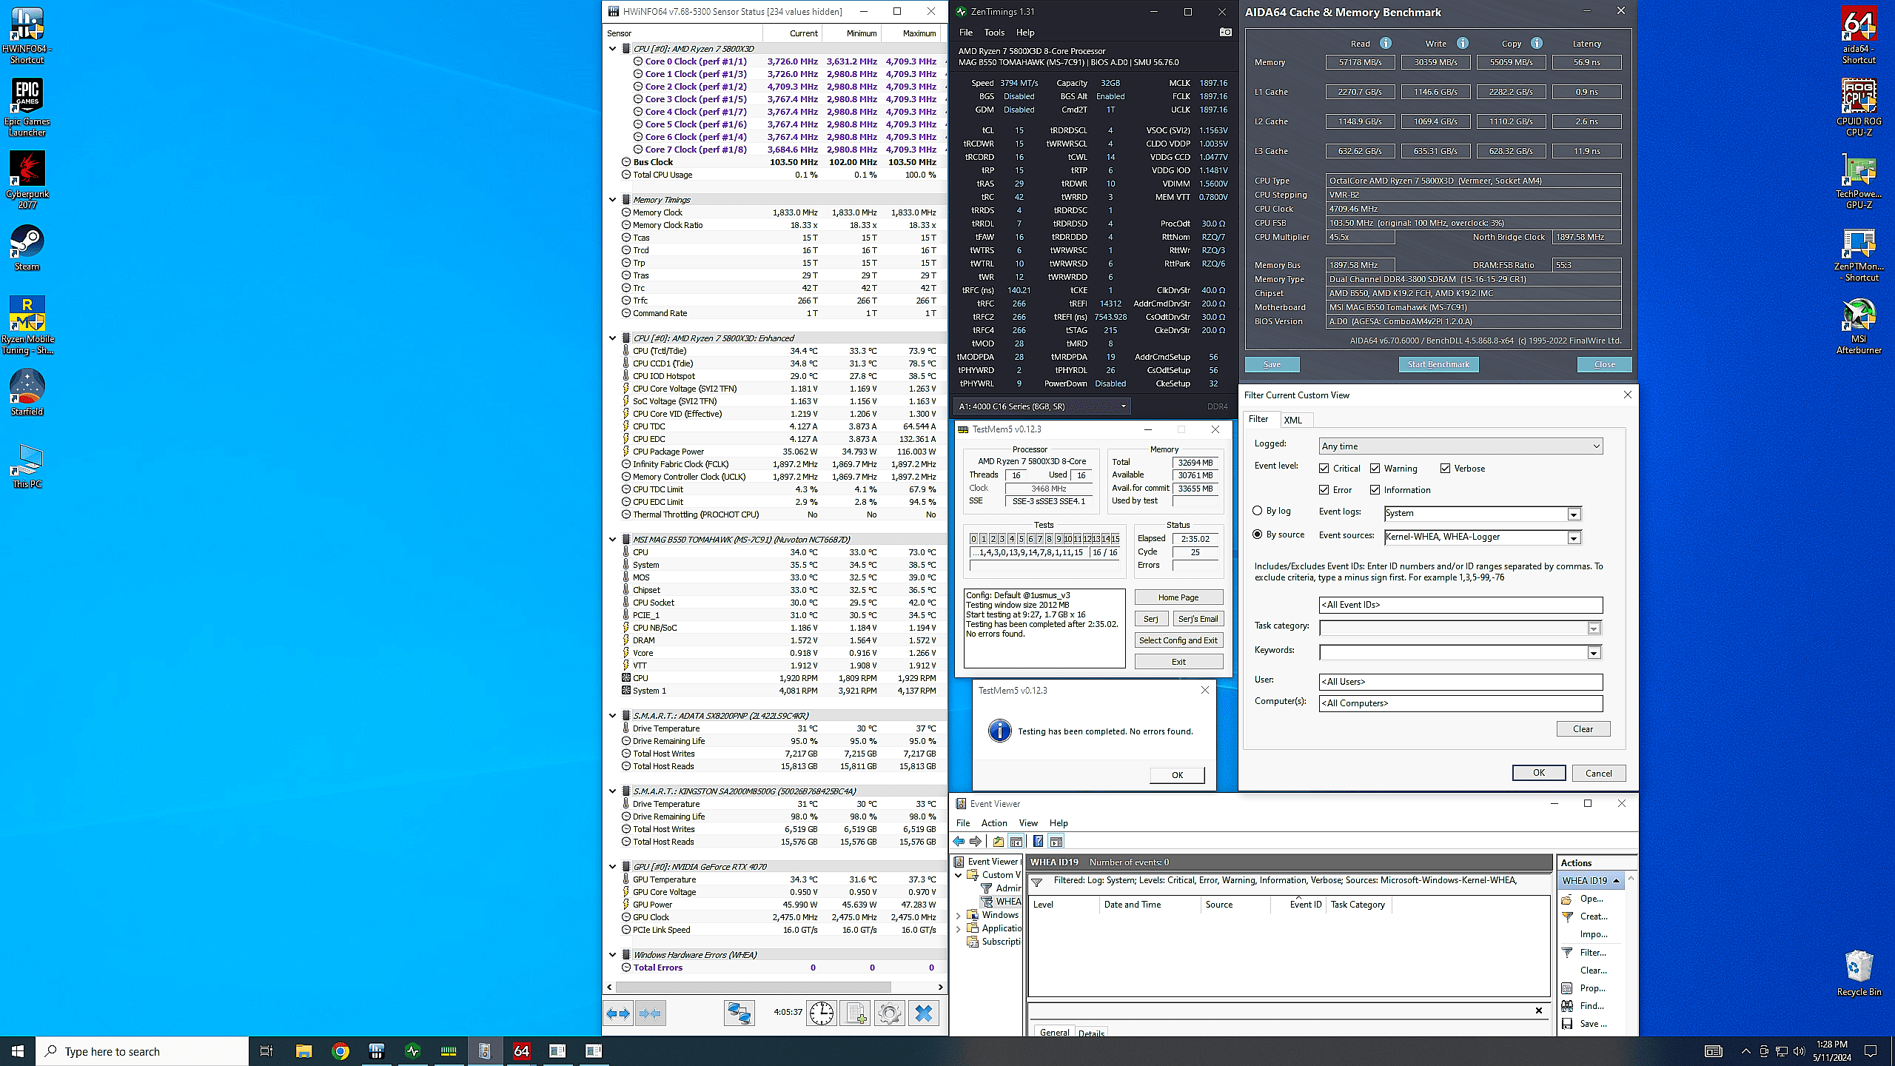Toggle Warning event level checkbox
1895x1066 pixels.
[x=1375, y=469]
